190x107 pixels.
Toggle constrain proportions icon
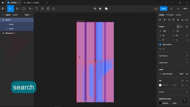187,36
